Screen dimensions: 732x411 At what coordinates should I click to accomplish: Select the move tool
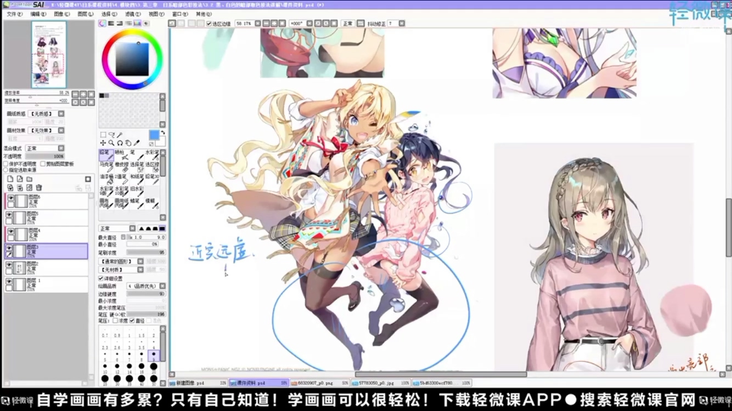(103, 143)
